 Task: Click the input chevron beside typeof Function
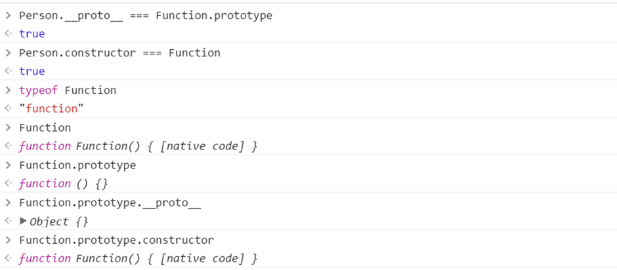[x=8, y=90]
